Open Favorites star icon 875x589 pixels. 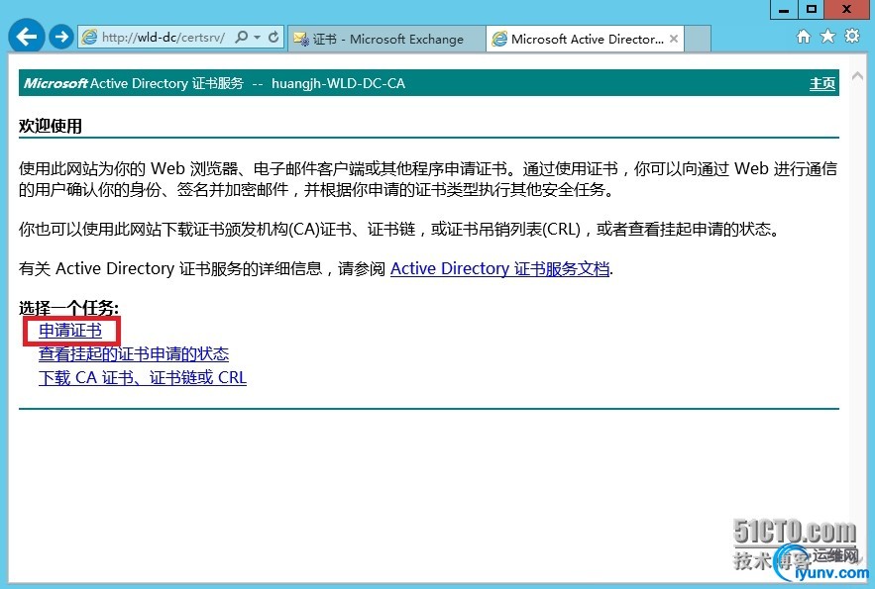click(x=827, y=37)
